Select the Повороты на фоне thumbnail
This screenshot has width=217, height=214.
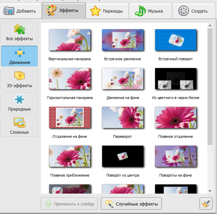176,156
